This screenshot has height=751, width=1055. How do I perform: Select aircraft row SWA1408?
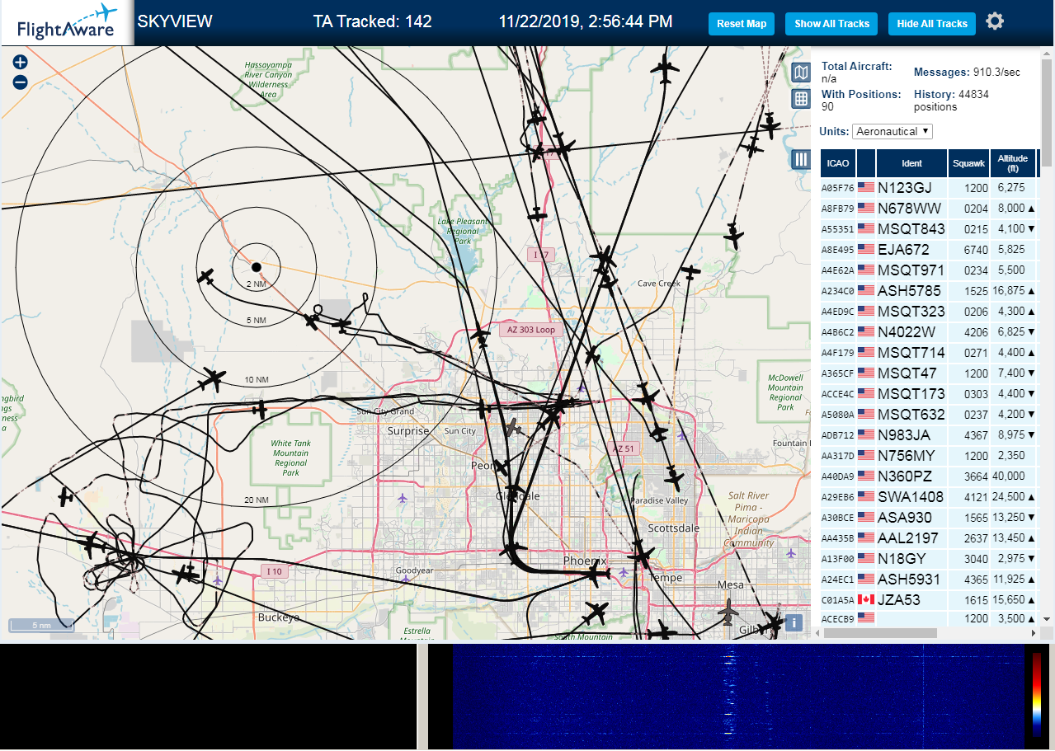pos(930,496)
